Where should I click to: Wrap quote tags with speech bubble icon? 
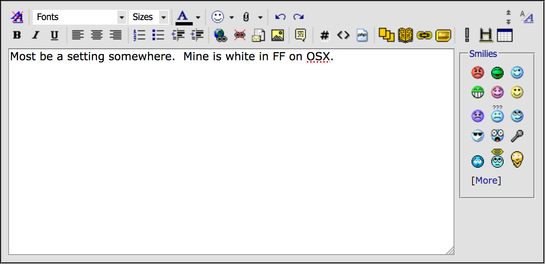[x=301, y=36]
